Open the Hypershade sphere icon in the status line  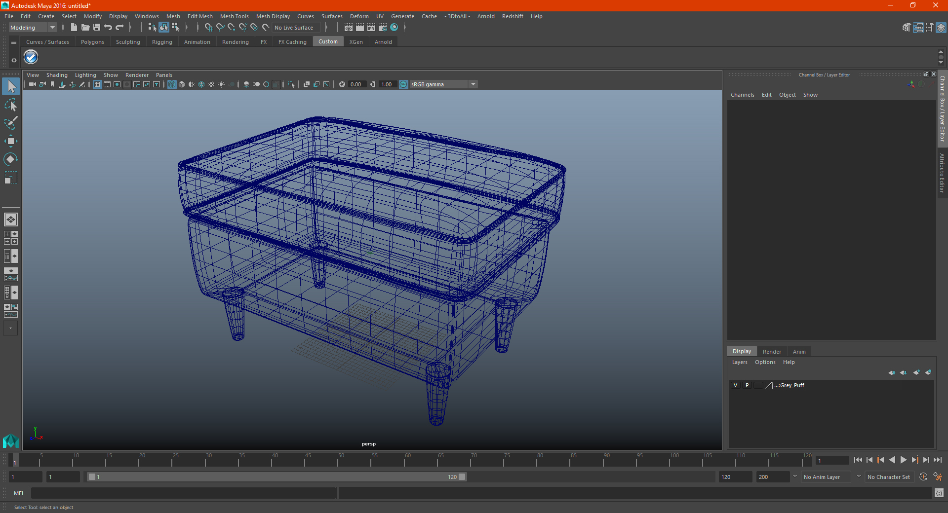click(394, 28)
